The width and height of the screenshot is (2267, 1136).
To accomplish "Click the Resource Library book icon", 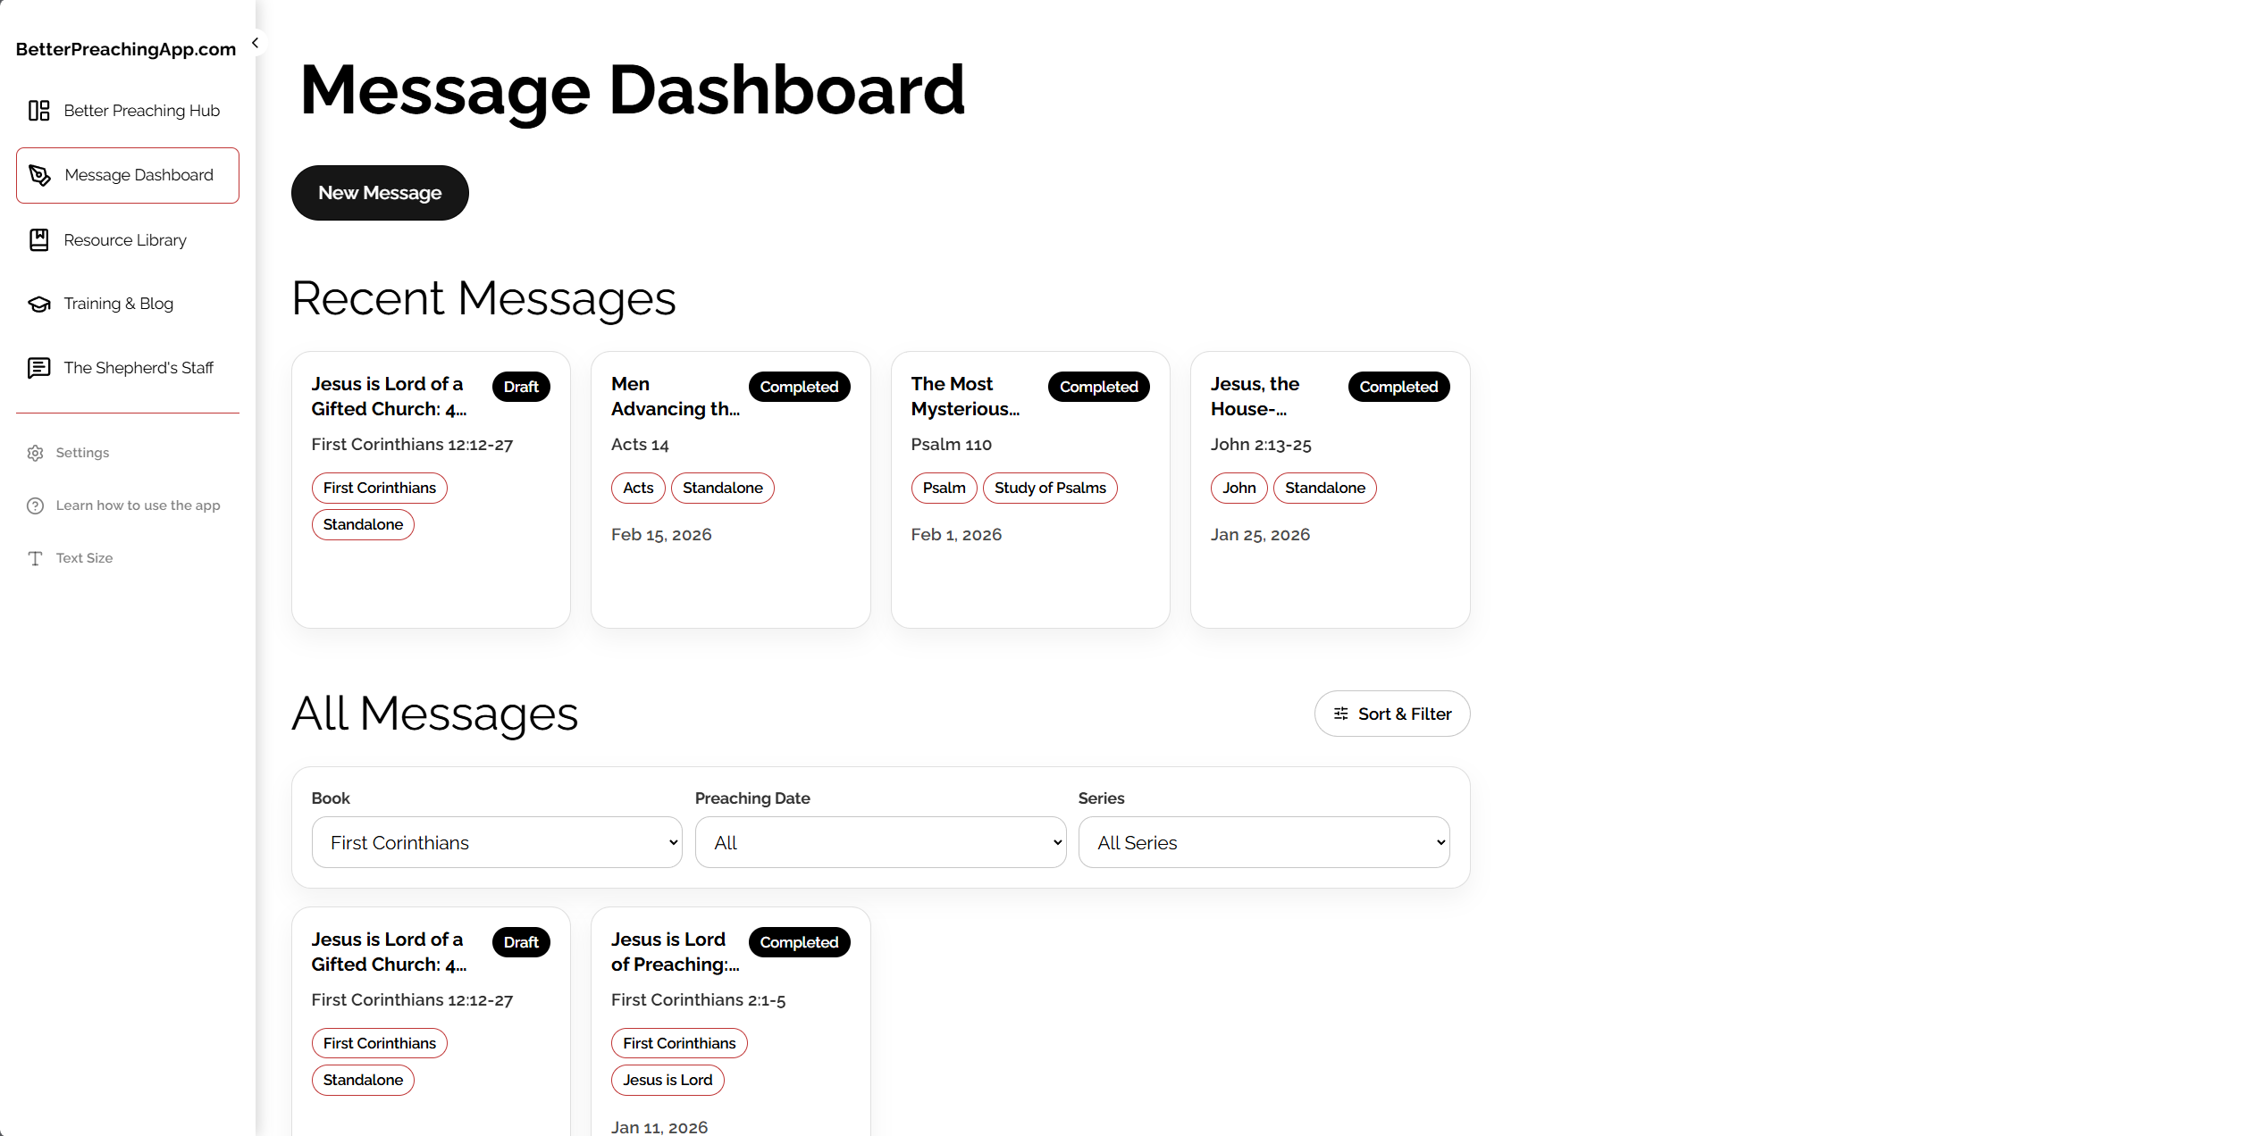I will pos(38,240).
